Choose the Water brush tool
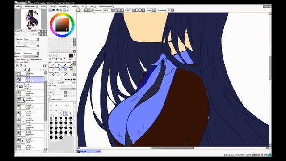 click(70, 64)
